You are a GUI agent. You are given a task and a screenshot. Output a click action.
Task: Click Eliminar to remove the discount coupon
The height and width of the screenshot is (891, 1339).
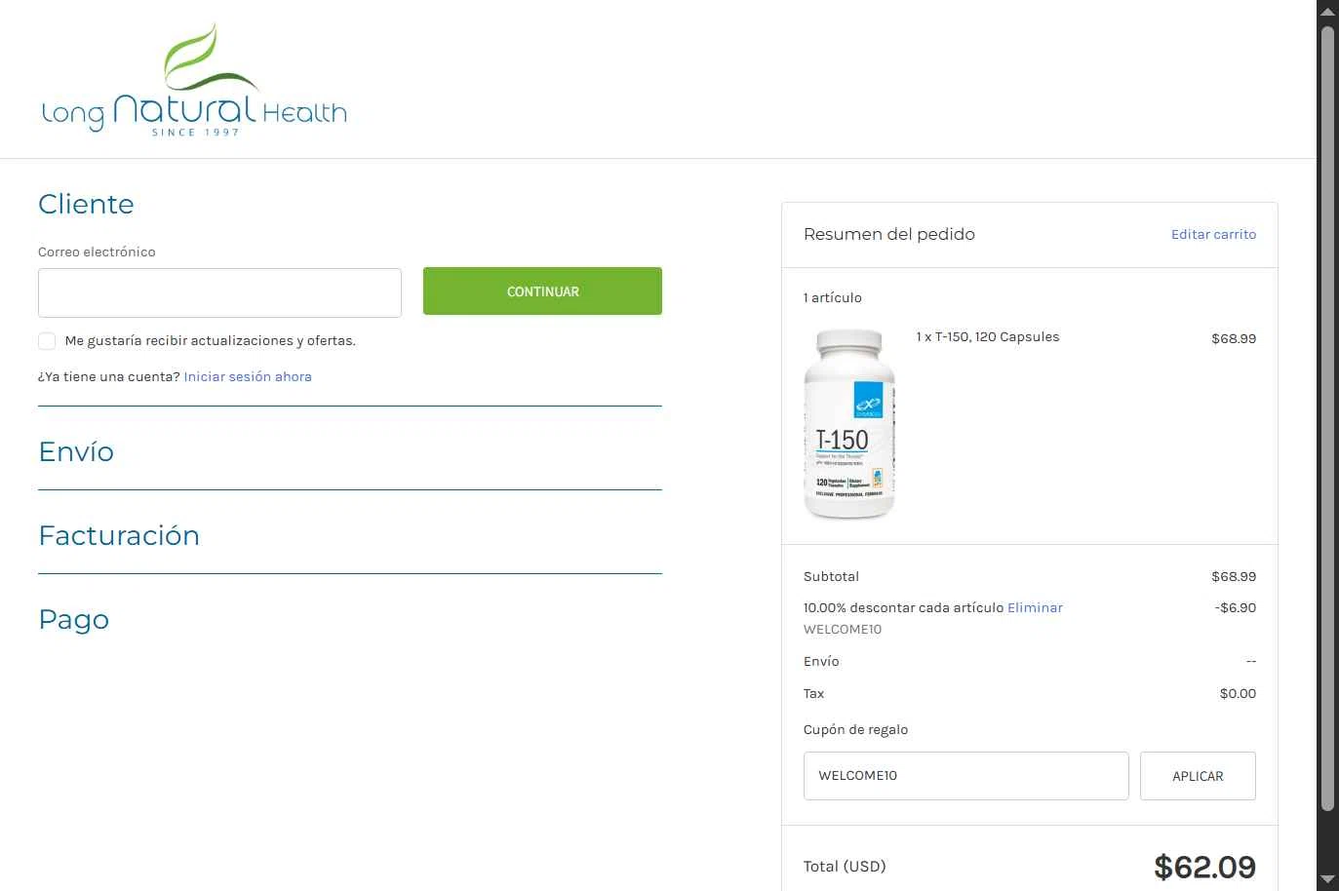point(1035,607)
